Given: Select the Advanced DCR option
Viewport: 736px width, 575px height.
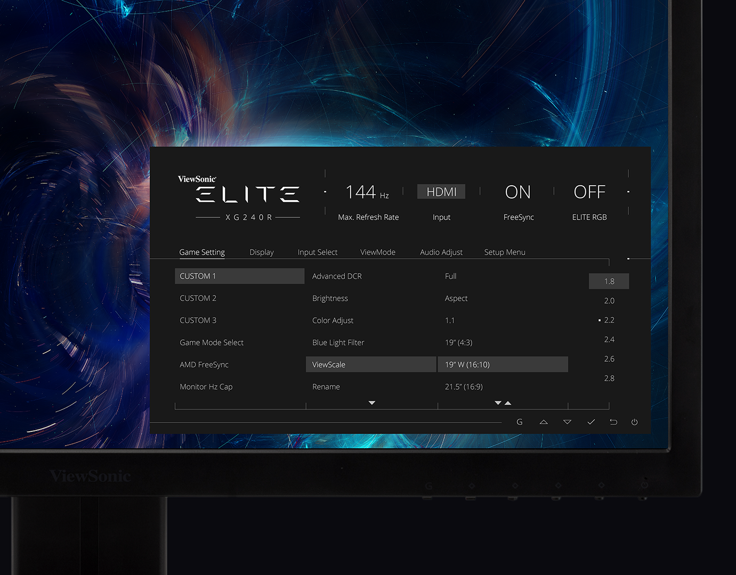Looking at the screenshot, I should pyautogui.click(x=337, y=276).
